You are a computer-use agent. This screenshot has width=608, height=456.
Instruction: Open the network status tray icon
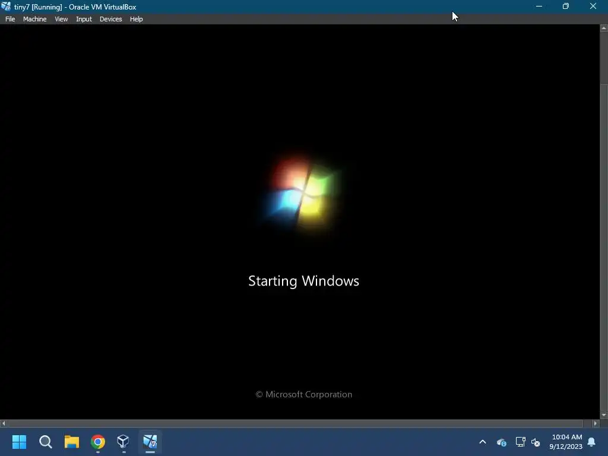[x=520, y=442]
